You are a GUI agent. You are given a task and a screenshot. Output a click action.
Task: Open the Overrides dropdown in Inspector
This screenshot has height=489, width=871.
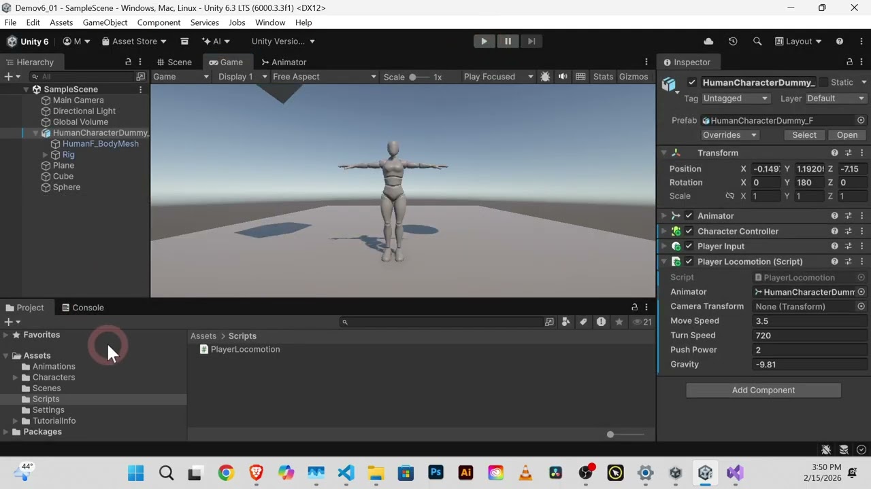click(x=729, y=135)
